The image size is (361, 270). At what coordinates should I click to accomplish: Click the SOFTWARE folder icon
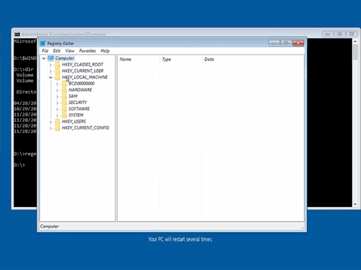coord(64,109)
